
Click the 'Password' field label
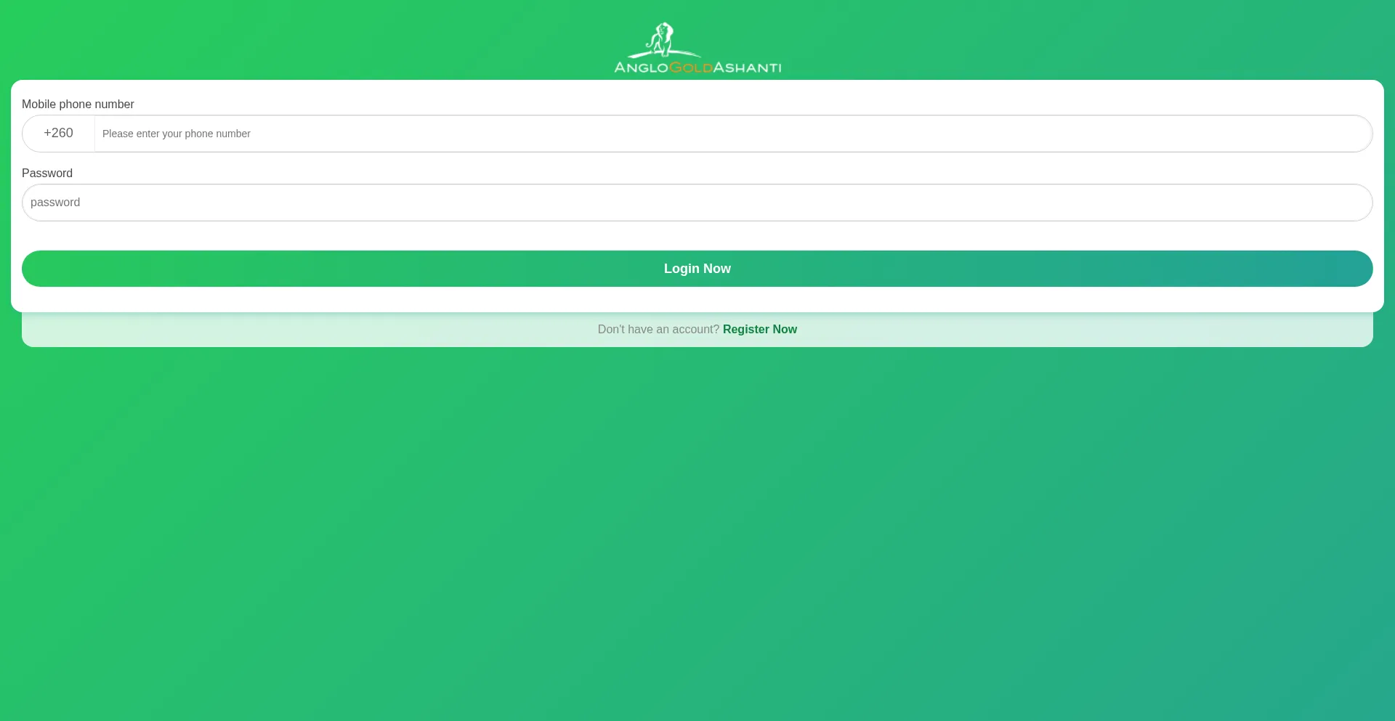coord(47,174)
